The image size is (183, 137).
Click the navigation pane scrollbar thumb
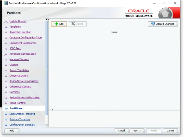(46, 68)
